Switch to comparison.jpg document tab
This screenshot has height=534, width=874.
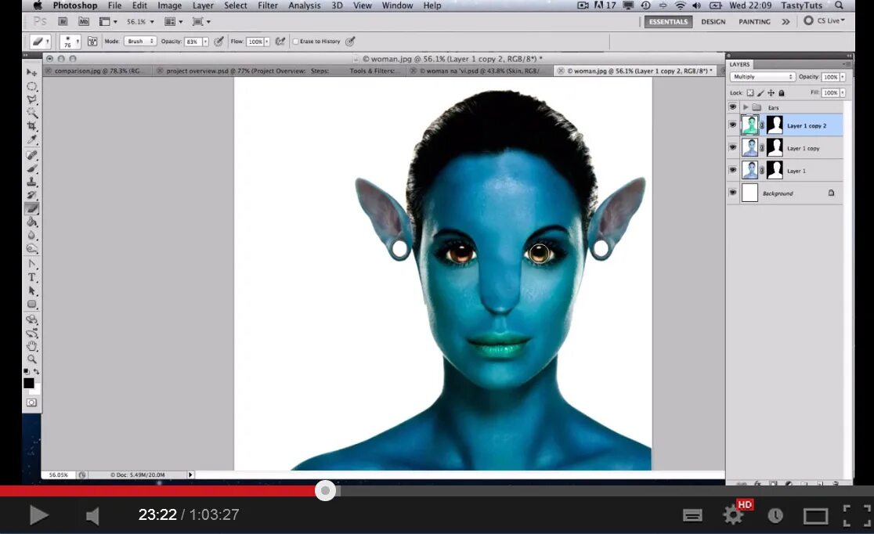click(98, 70)
